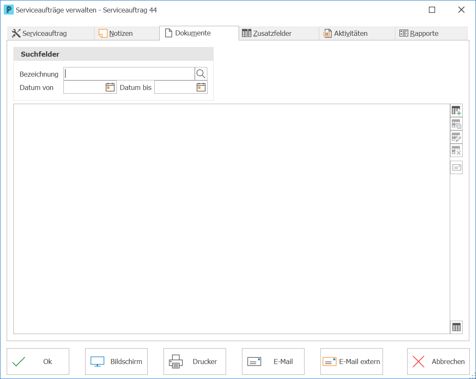Open the Notizen tab

tap(127, 33)
